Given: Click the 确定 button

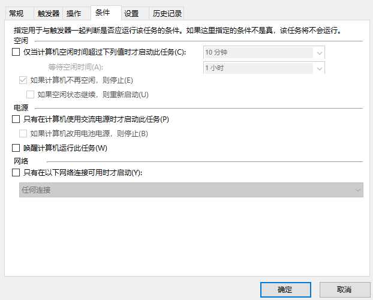Looking at the screenshot, I should (285, 290).
